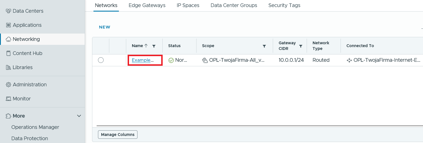The width and height of the screenshot is (423, 143).
Task: Switch to the IP Spaces tab
Action: pos(188,5)
